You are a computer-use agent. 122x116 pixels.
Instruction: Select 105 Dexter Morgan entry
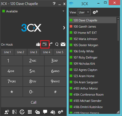[x=93, y=45]
